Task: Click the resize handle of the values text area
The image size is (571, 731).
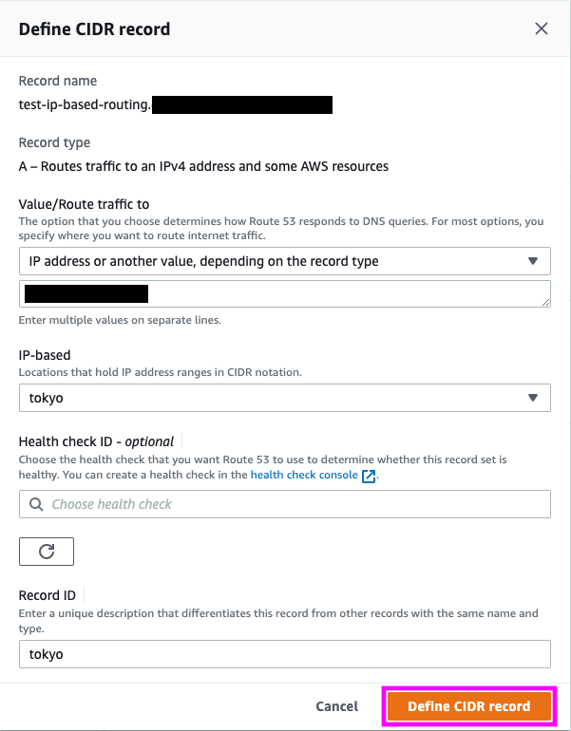Action: (x=545, y=301)
